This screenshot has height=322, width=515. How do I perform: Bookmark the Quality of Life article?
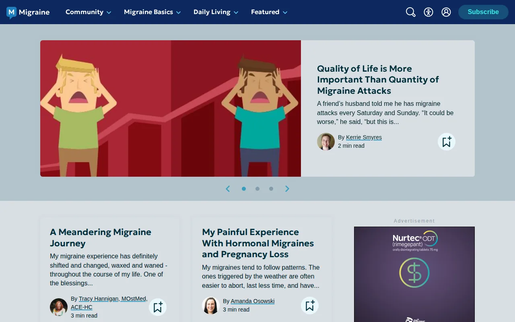click(x=447, y=142)
